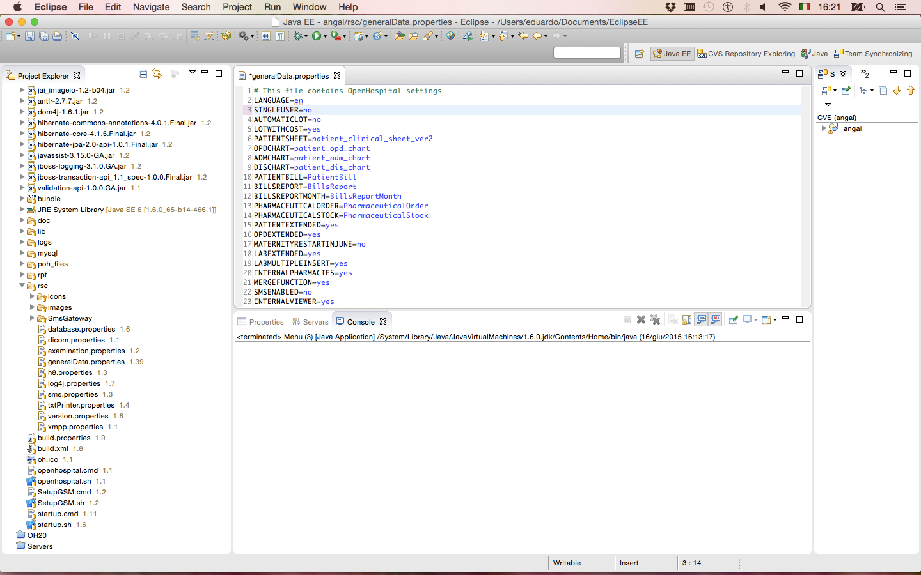Click the Skip All Breakpoints toolbar icon

[x=75, y=36]
